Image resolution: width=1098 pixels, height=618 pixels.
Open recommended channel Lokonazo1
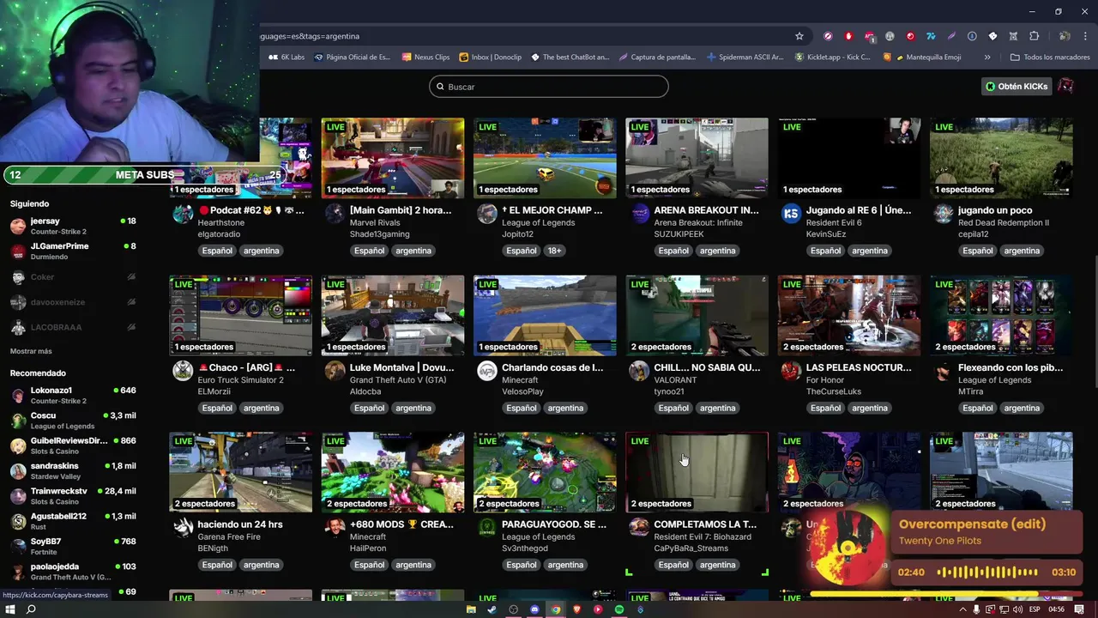click(x=73, y=395)
